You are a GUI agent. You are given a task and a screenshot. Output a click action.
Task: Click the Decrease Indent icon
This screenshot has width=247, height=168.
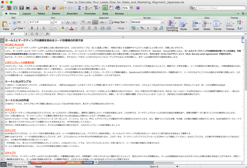102,28
